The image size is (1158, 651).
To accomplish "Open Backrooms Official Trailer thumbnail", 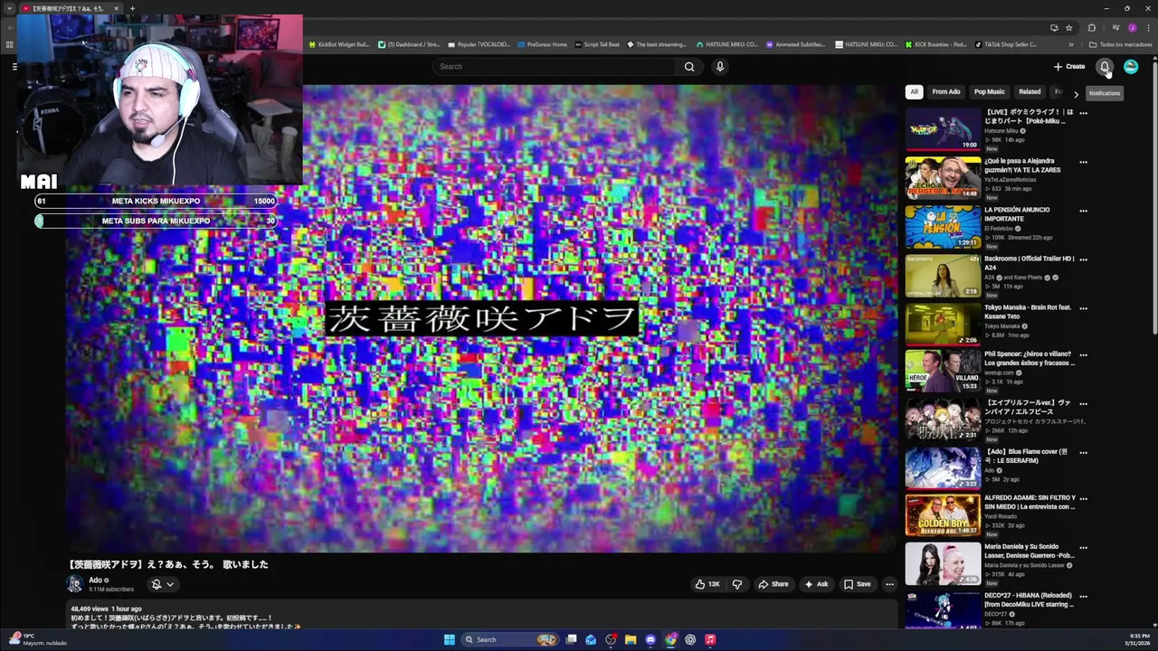I will (x=943, y=276).
